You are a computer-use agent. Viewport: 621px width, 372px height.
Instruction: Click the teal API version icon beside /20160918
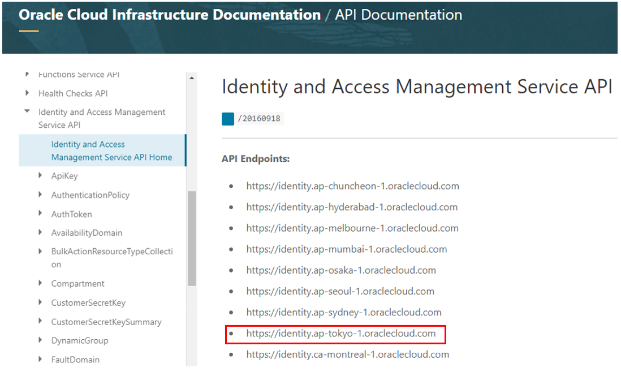pyautogui.click(x=227, y=118)
